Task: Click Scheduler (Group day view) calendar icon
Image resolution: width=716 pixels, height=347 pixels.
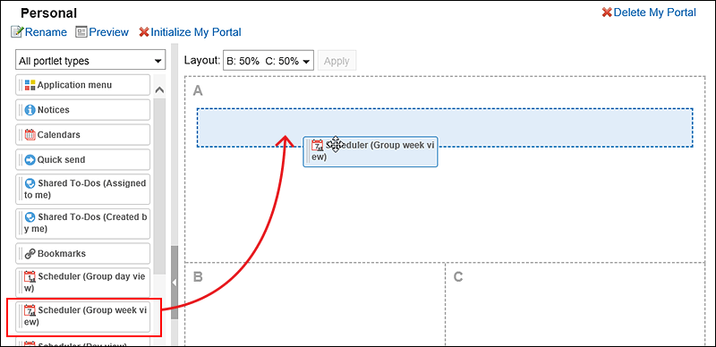Action: point(30,276)
